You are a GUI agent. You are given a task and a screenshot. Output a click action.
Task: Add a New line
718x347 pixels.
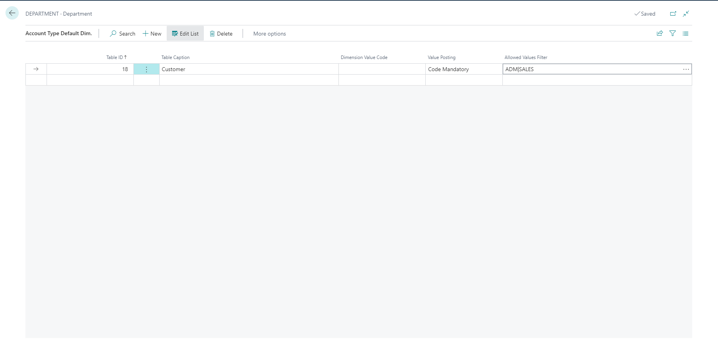coord(152,34)
